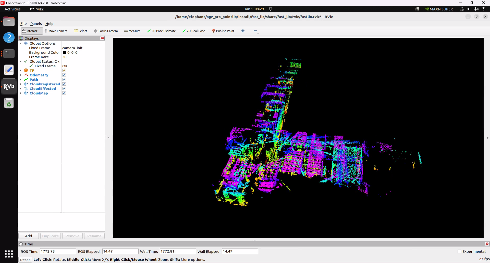Image resolution: width=490 pixels, height=263 pixels.
Task: Open the Panels menu
Action: coord(36,24)
